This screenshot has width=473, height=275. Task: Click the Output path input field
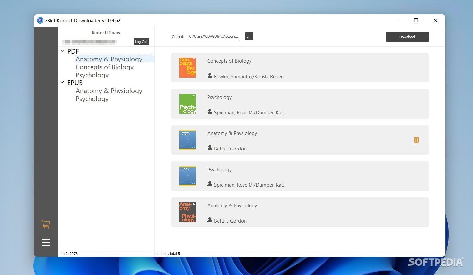[x=213, y=37]
